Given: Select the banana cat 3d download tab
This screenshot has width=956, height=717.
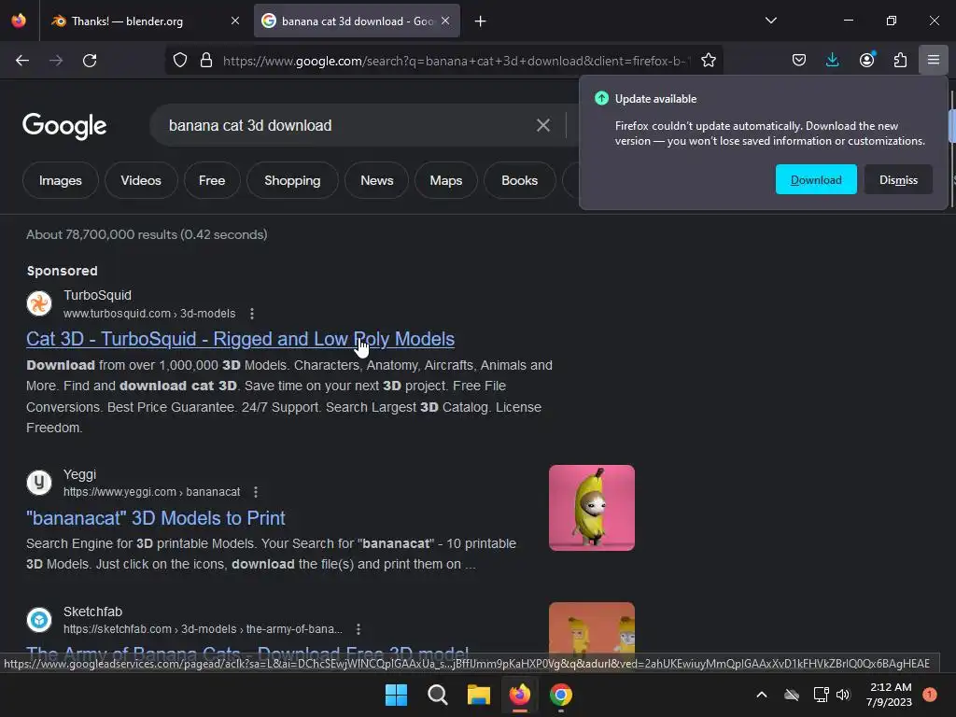Looking at the screenshot, I should [x=357, y=21].
